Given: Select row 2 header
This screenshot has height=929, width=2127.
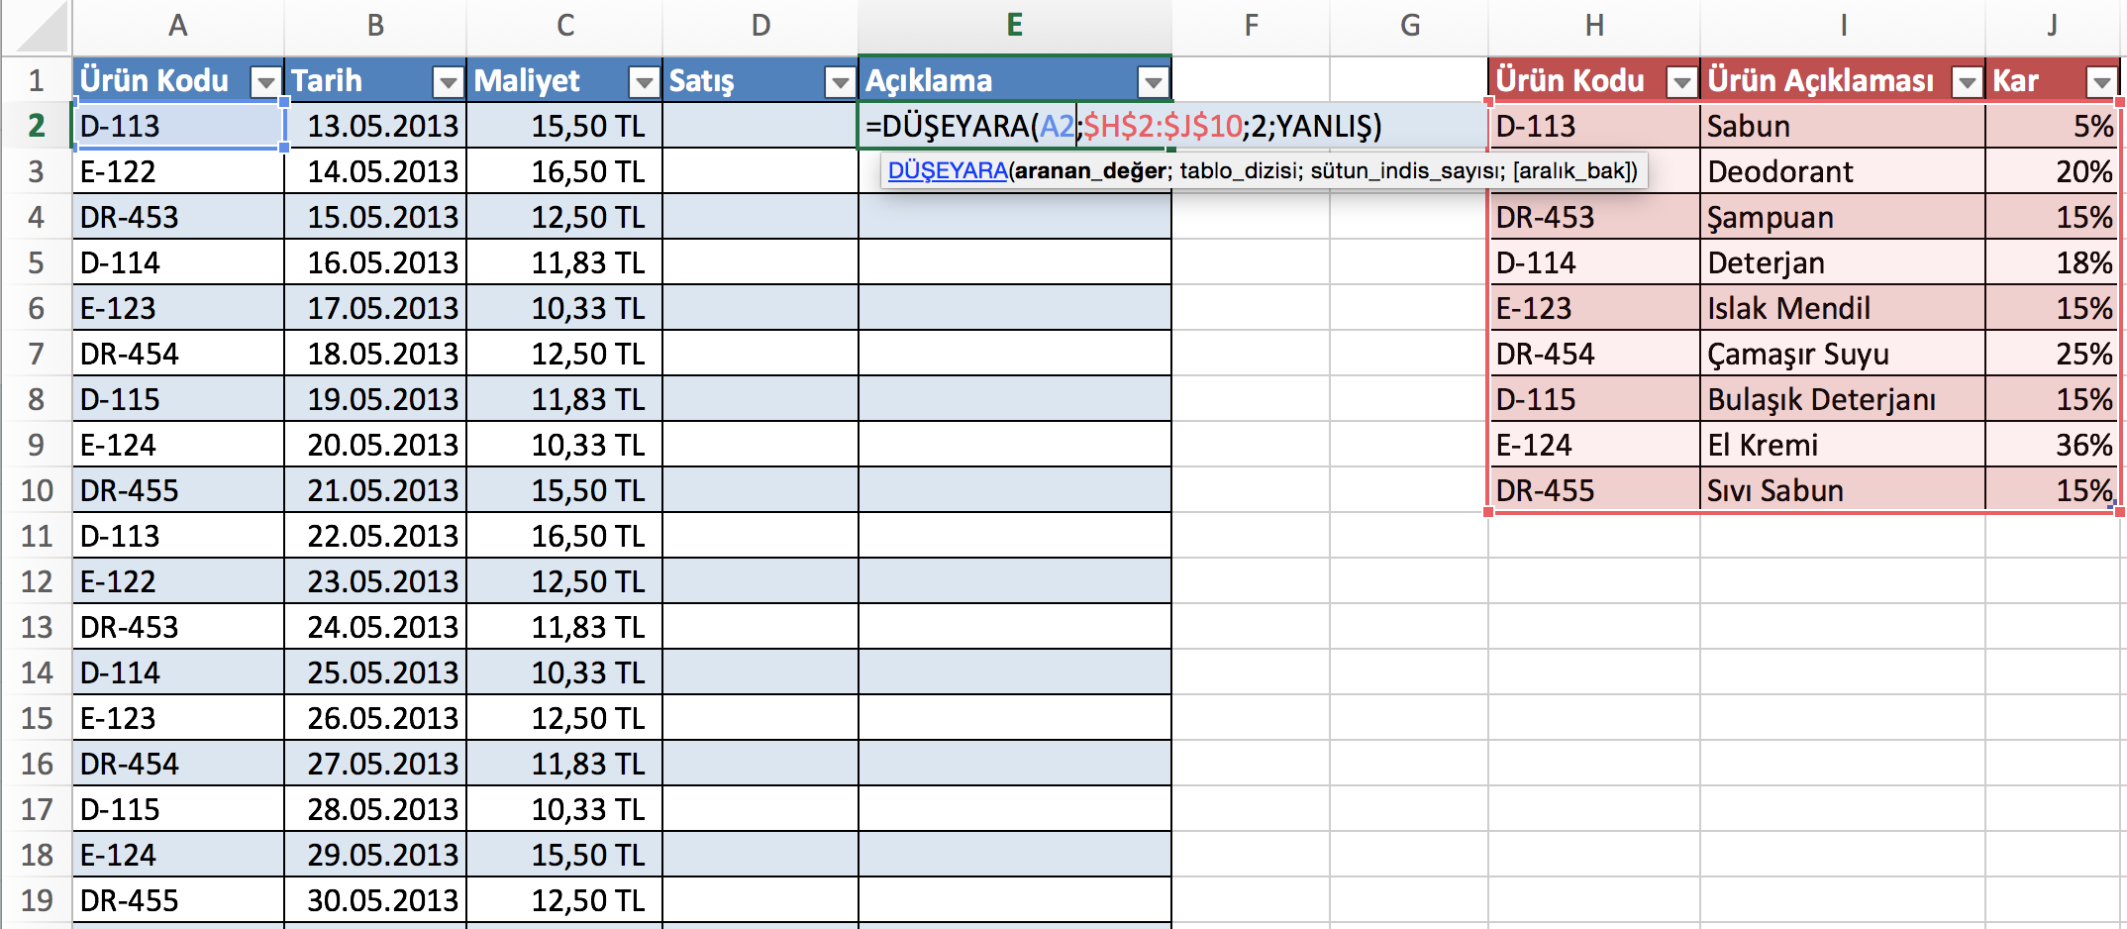Looking at the screenshot, I should pyautogui.click(x=36, y=126).
